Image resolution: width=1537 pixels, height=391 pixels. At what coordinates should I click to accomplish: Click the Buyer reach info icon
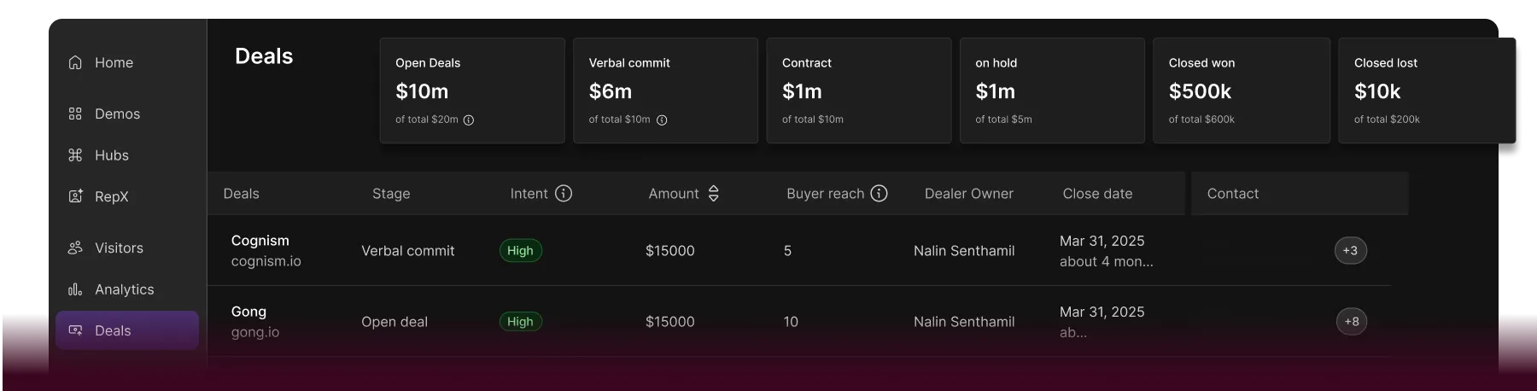[880, 193]
